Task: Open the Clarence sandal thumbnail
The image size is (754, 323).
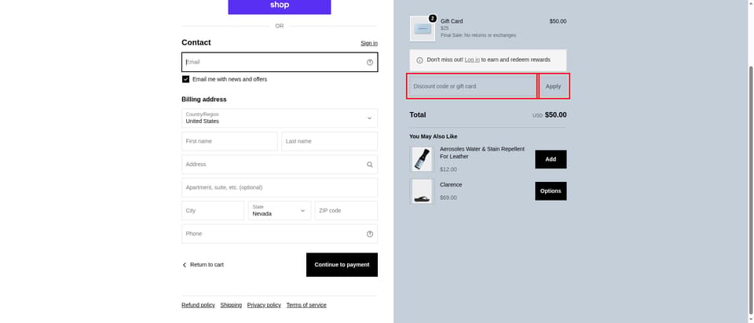Action: point(422,191)
